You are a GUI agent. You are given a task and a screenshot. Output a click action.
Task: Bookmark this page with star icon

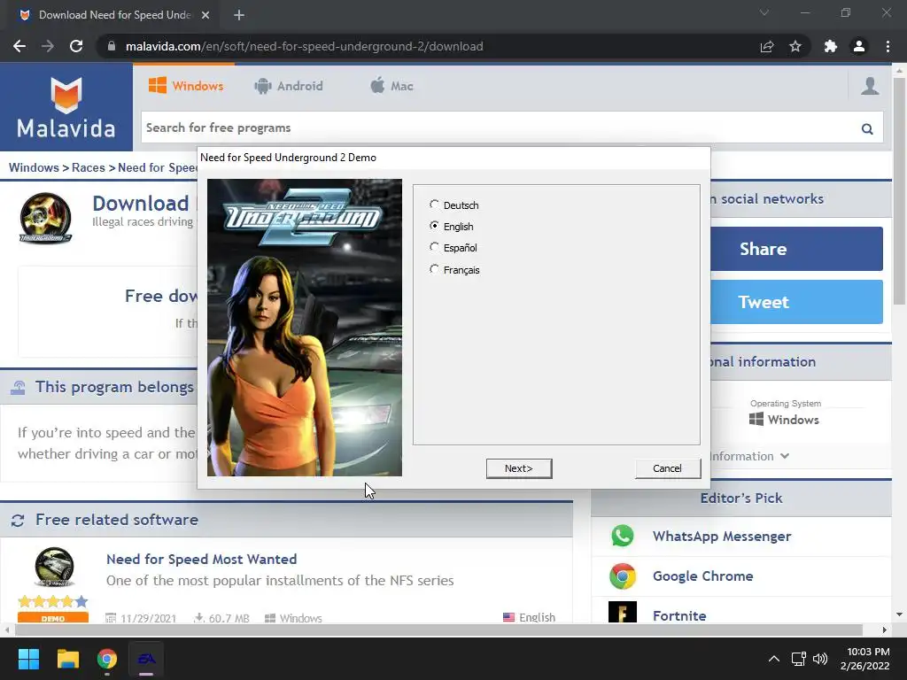point(795,46)
